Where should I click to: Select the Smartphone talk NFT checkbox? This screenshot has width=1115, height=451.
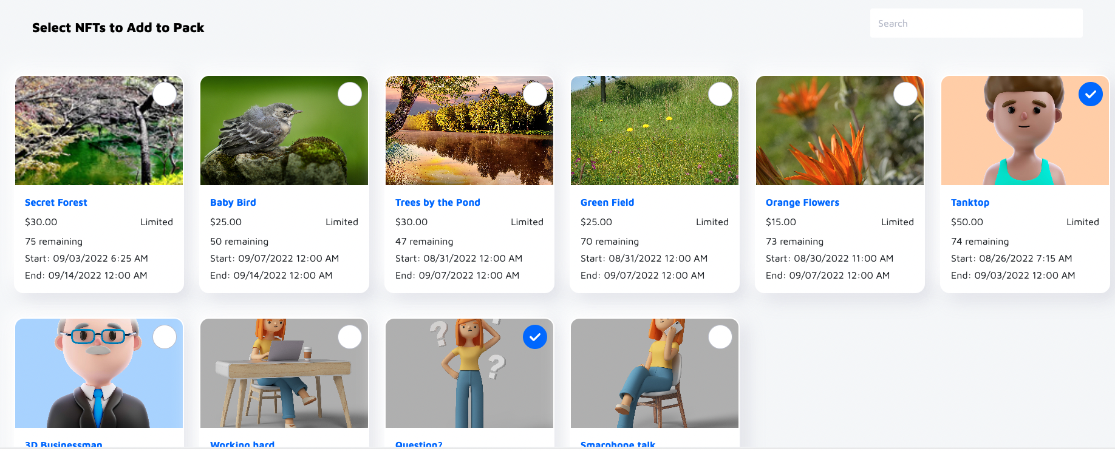point(720,337)
